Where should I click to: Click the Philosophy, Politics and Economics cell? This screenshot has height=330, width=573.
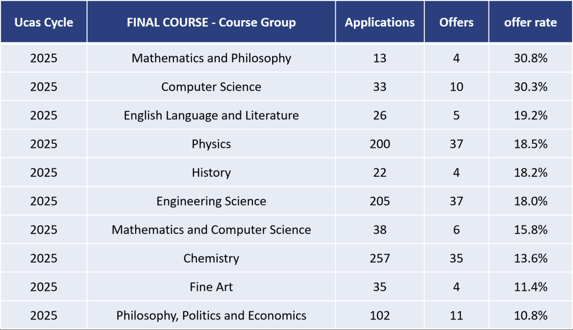point(211,316)
